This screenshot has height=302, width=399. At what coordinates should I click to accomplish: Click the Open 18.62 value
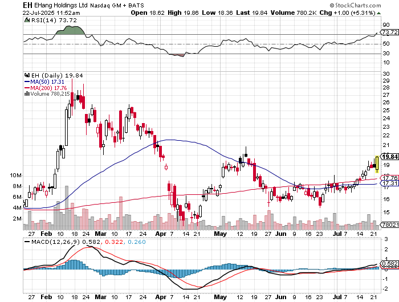click(148, 13)
